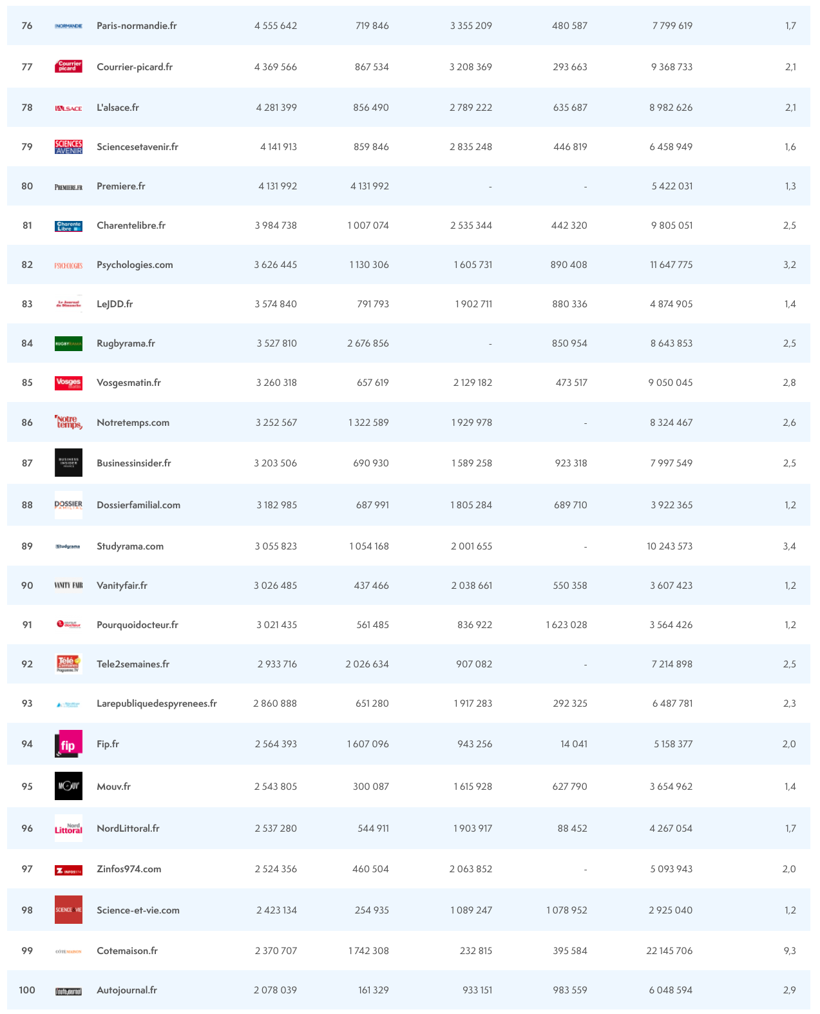
Task: Select the LeJDD.fr site name
Action: [x=115, y=304]
